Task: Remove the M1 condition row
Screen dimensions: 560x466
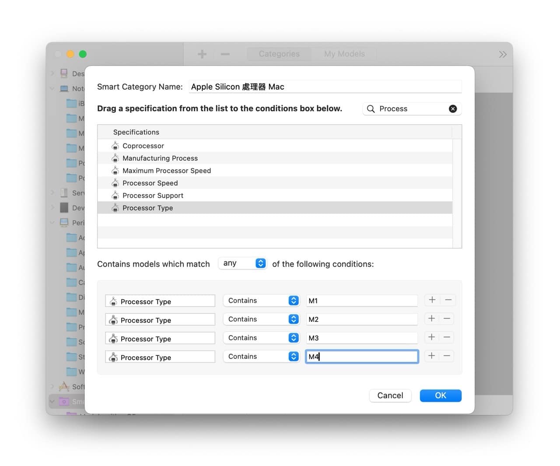Action: click(x=448, y=300)
